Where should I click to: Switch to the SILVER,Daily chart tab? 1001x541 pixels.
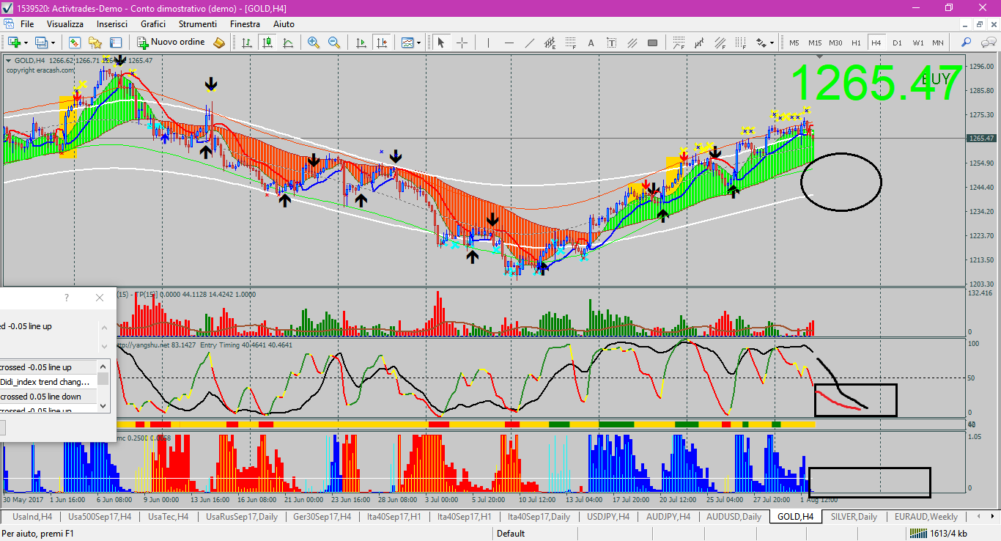854,517
